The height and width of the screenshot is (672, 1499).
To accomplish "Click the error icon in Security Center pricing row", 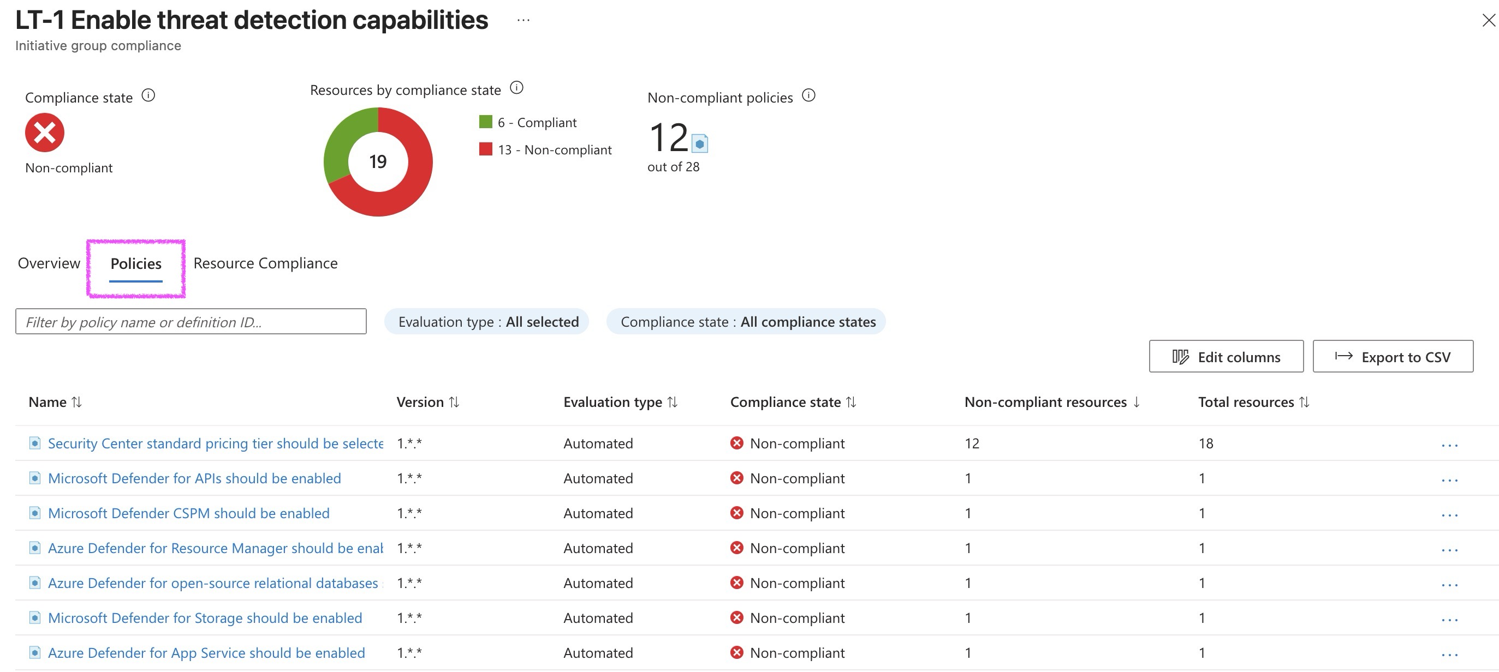I will click(737, 443).
